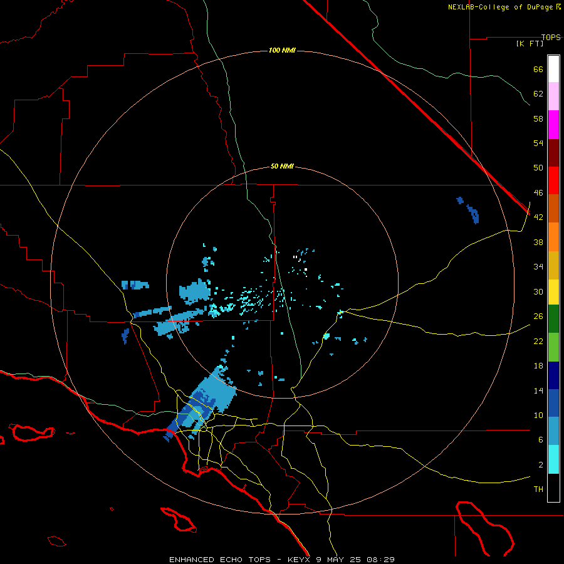The width and height of the screenshot is (564, 564).
Task: Click the mustard gold legend swatch
Action: [x=553, y=265]
